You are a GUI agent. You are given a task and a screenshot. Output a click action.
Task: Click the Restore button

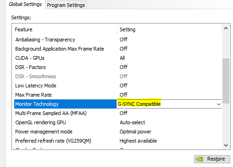click(212, 159)
